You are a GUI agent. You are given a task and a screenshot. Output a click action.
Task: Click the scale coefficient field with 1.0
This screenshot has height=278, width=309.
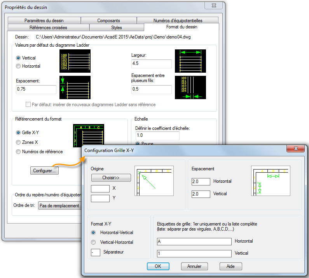point(157,136)
